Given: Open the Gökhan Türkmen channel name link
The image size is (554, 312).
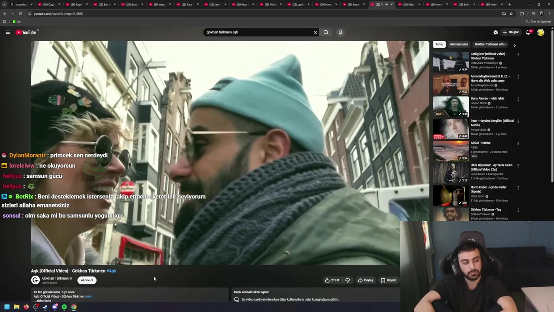Looking at the screenshot, I should coord(55,278).
